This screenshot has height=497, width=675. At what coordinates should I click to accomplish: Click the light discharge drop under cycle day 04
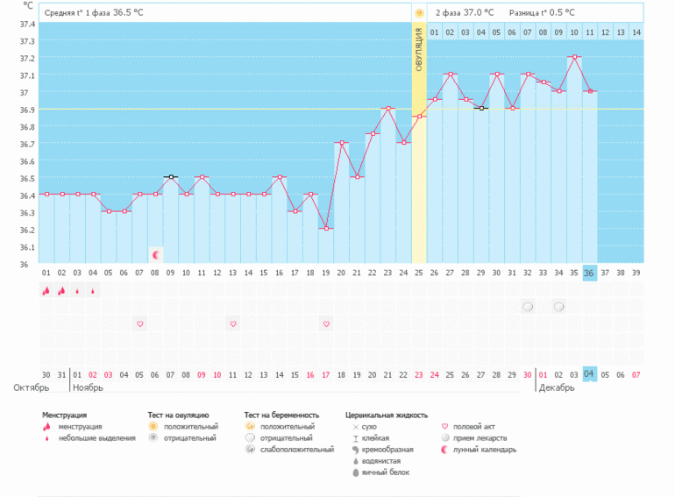coord(92,291)
